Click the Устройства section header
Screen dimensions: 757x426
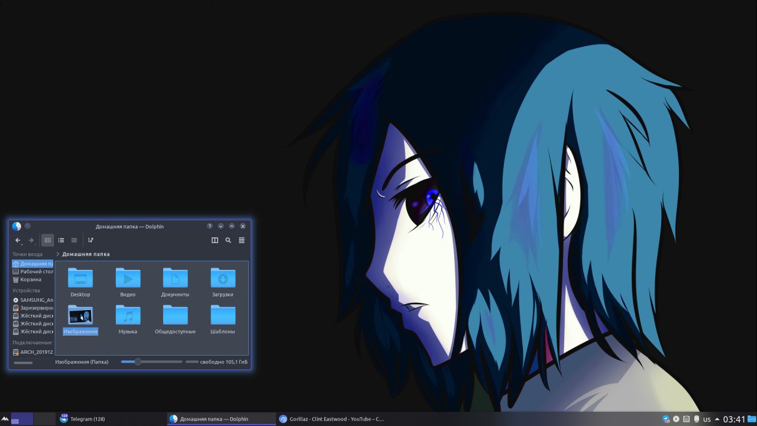tap(27, 291)
